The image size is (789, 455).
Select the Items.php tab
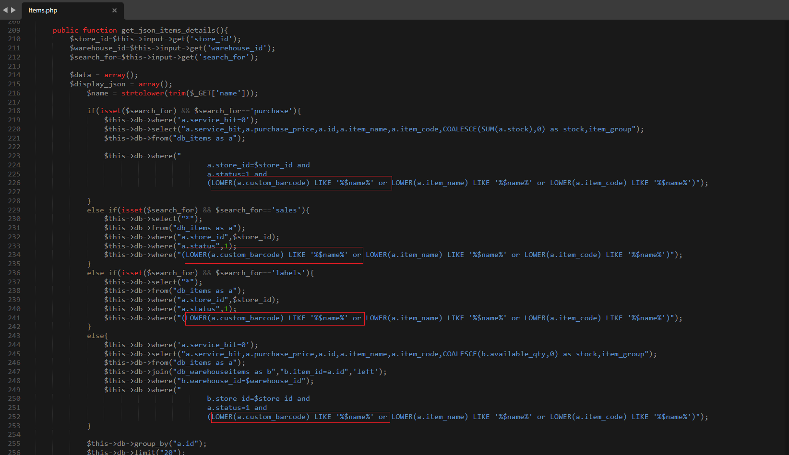72,11
